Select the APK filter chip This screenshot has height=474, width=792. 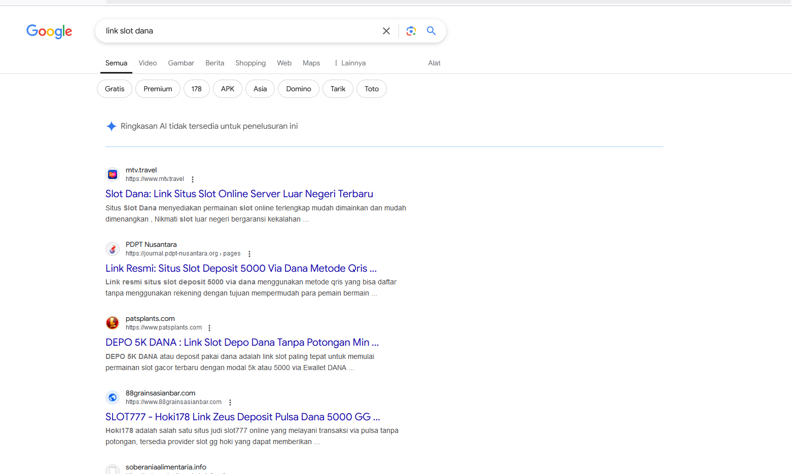pos(228,89)
